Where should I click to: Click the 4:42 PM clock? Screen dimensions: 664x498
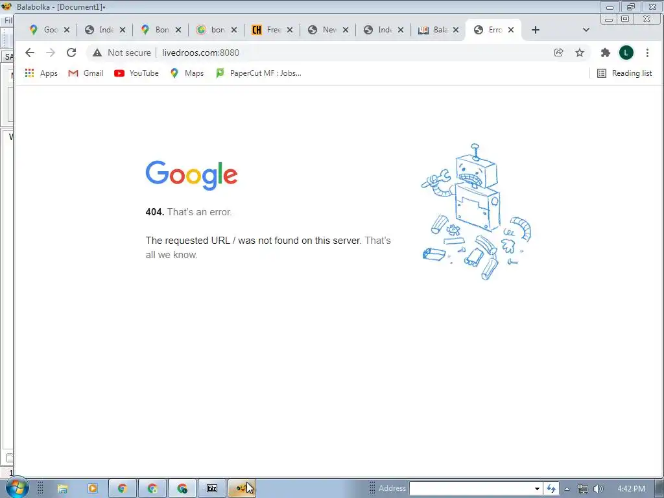[631, 489]
